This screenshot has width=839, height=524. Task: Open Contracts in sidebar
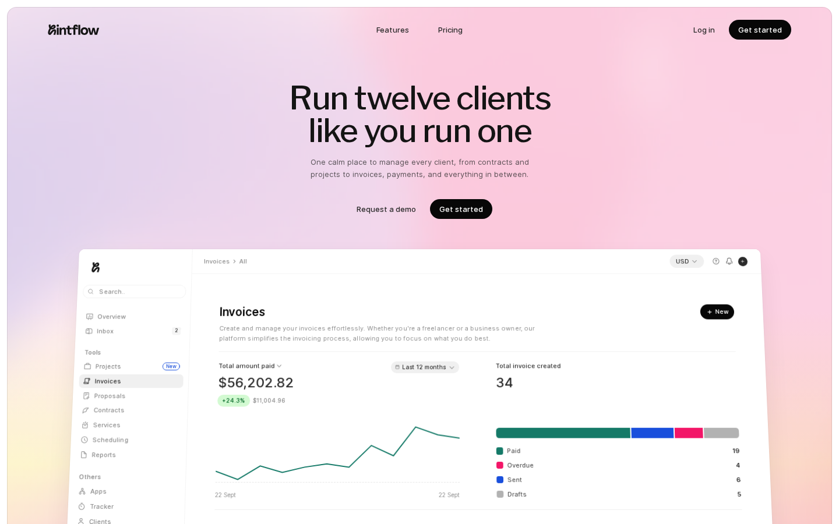click(109, 410)
